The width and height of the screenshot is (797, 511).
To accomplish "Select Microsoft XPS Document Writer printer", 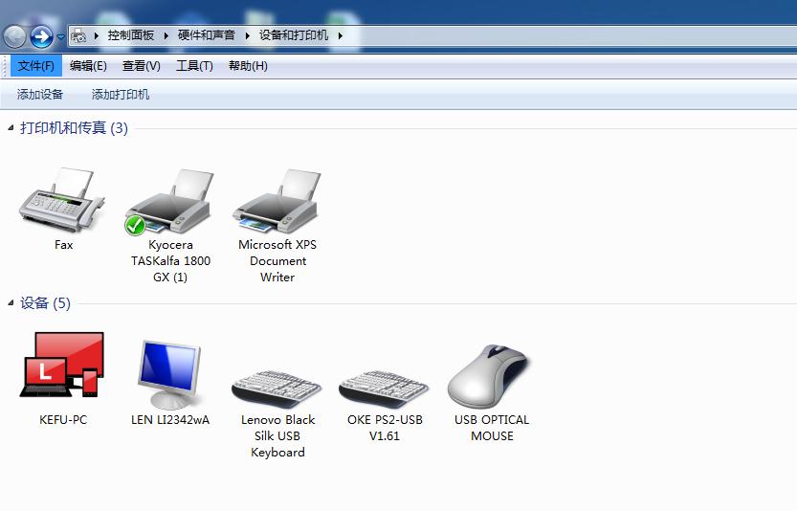I will [277, 203].
